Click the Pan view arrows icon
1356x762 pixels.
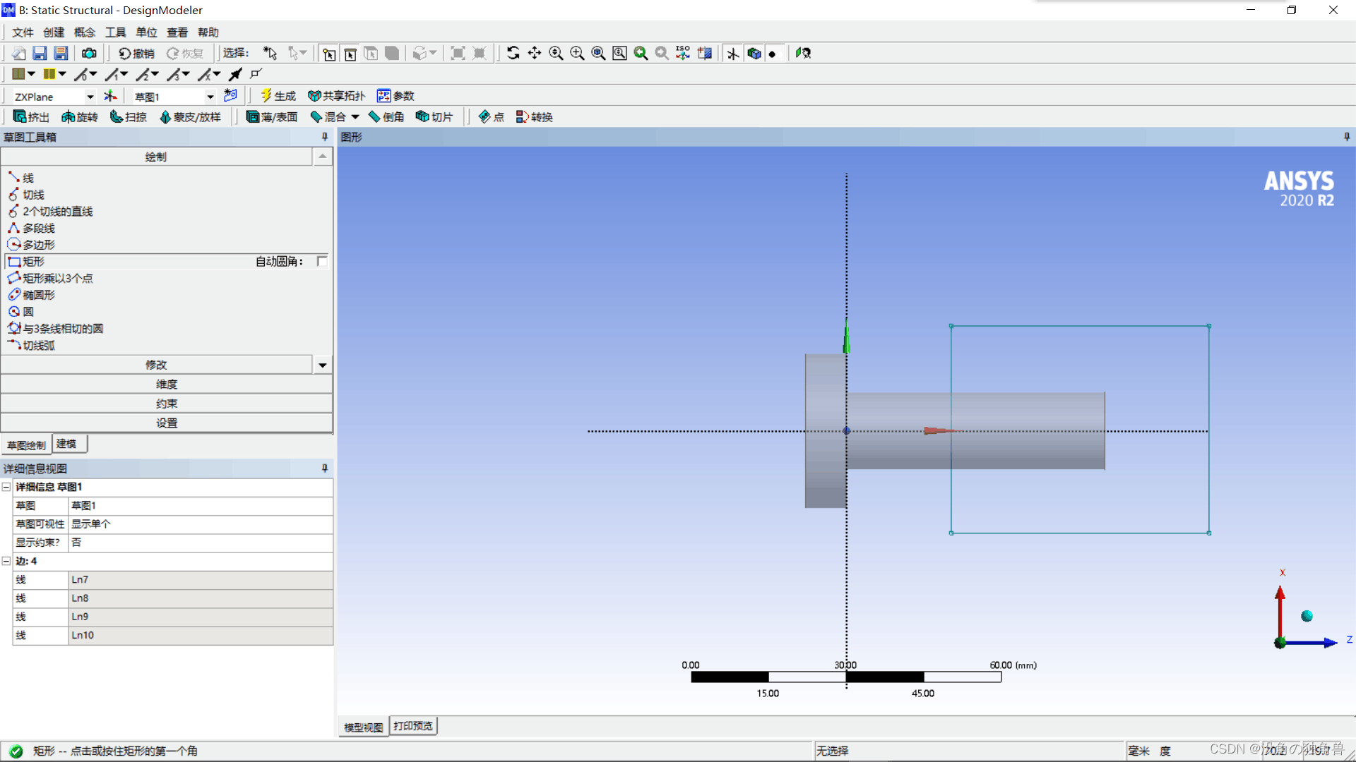pyautogui.click(x=535, y=53)
